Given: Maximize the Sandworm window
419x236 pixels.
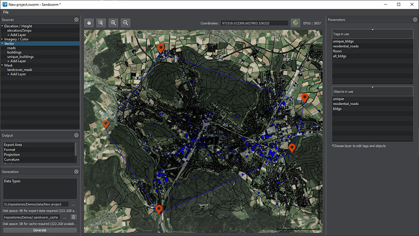Looking at the screenshot, I should 399,4.
